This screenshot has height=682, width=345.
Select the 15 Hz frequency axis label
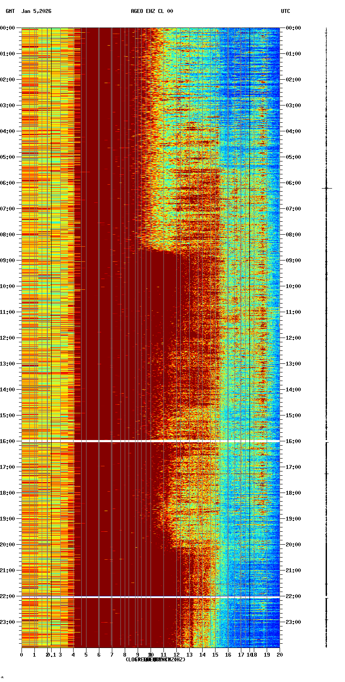click(215, 655)
